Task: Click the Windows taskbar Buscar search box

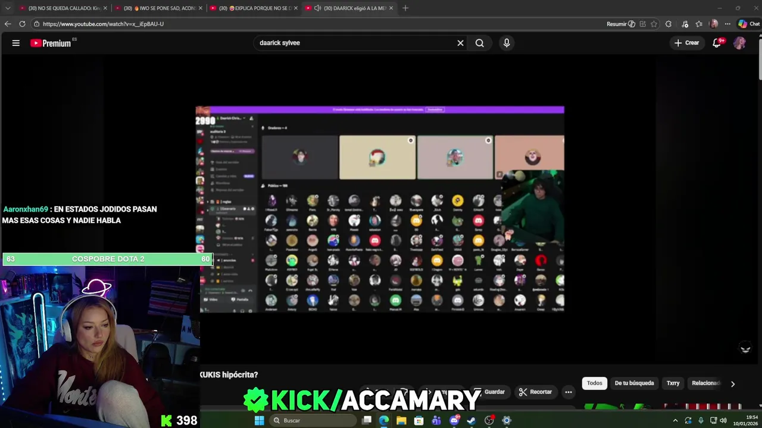Action: pyautogui.click(x=313, y=420)
